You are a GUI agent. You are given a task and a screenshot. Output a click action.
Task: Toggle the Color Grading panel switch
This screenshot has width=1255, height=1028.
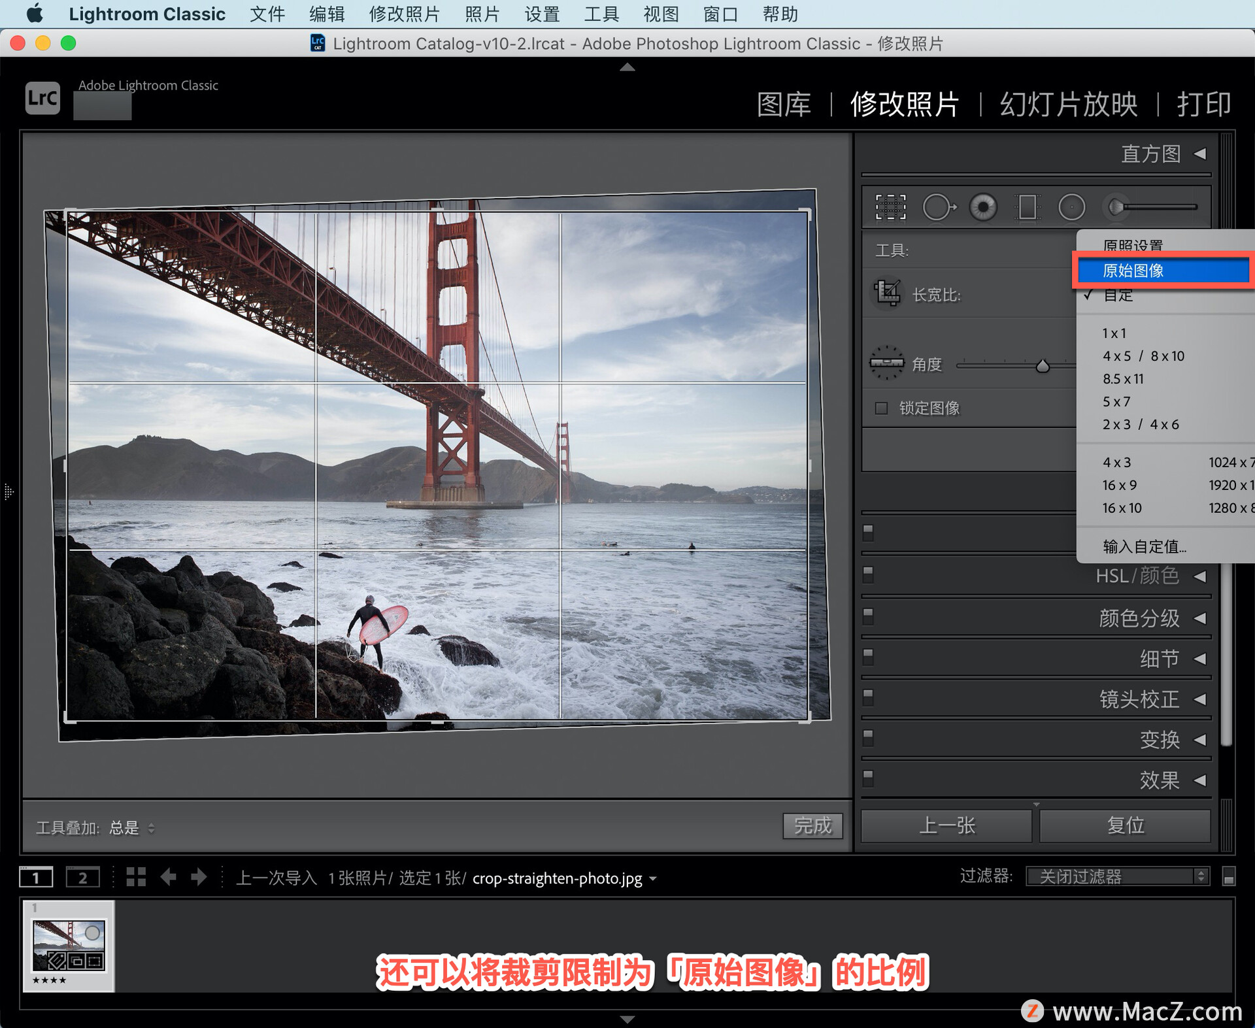[x=868, y=616]
